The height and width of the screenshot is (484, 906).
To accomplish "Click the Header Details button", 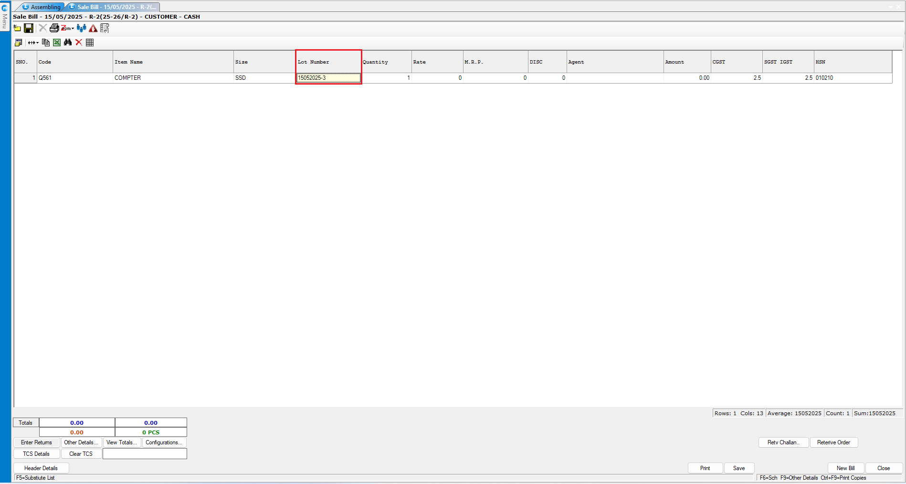I will (x=41, y=468).
